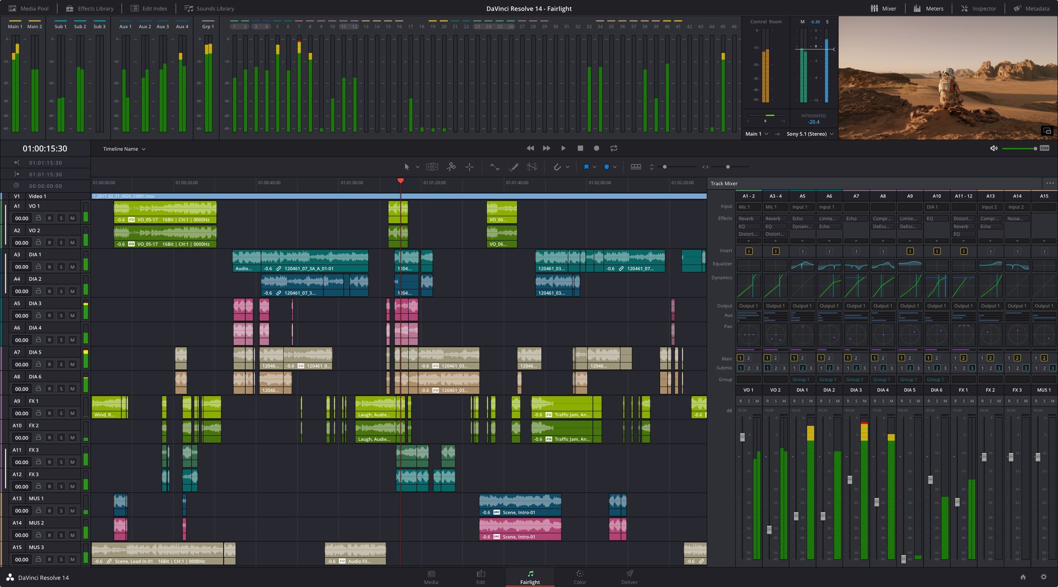The width and height of the screenshot is (1058, 587).
Task: Open the timeline view options icon
Action: coord(636,167)
